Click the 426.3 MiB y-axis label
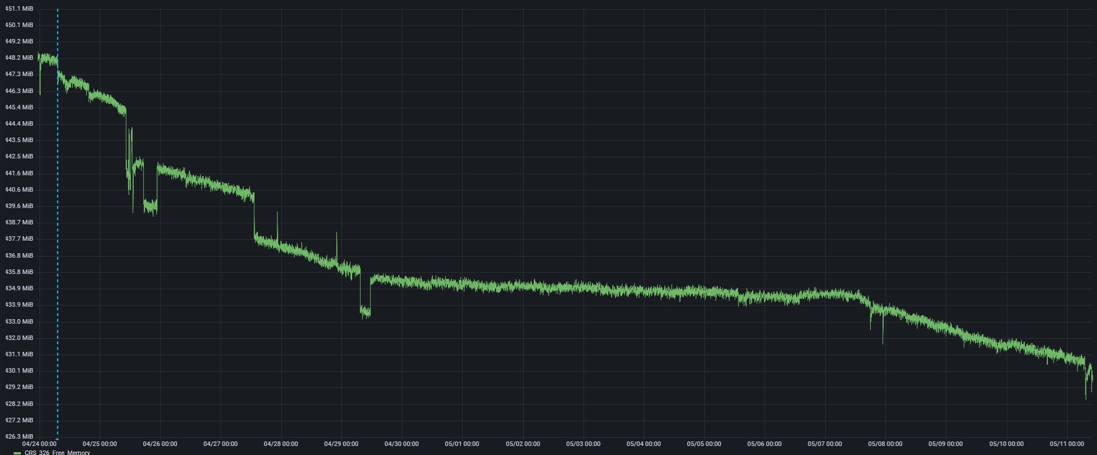 coord(19,436)
